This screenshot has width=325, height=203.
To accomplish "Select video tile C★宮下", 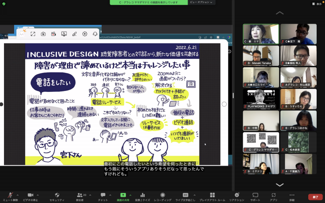I will (x=299, y=34).
